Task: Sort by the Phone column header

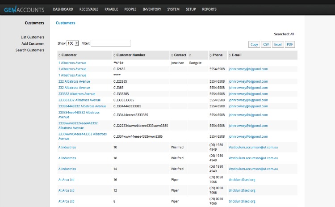Action: [217, 55]
